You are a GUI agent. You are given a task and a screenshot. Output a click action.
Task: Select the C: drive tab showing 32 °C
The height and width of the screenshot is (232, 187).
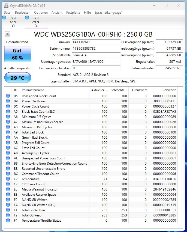point(13,22)
